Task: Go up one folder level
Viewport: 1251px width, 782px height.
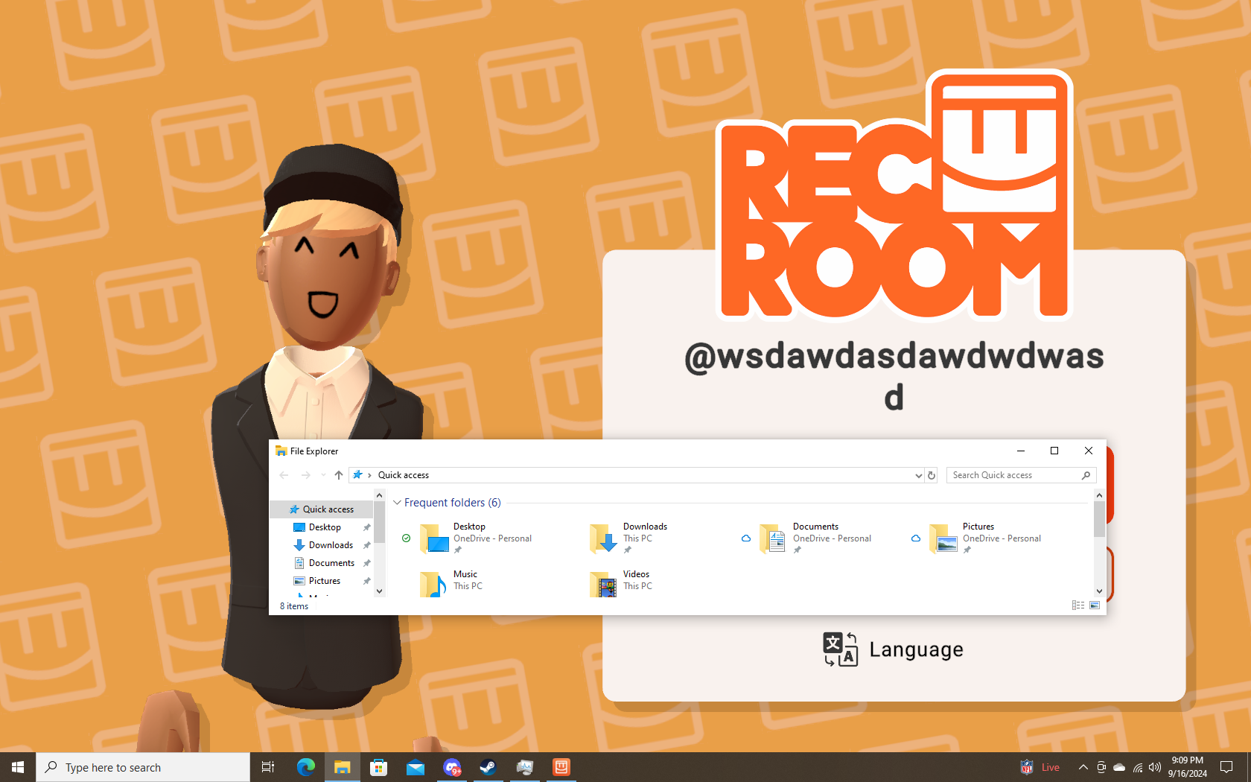Action: click(x=339, y=475)
